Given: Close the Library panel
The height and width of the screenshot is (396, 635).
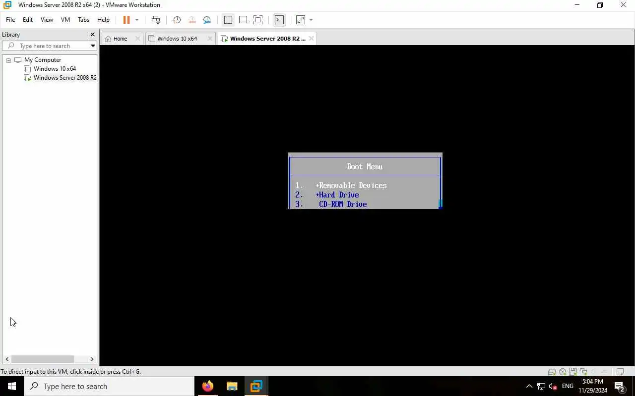Looking at the screenshot, I should coord(92,35).
